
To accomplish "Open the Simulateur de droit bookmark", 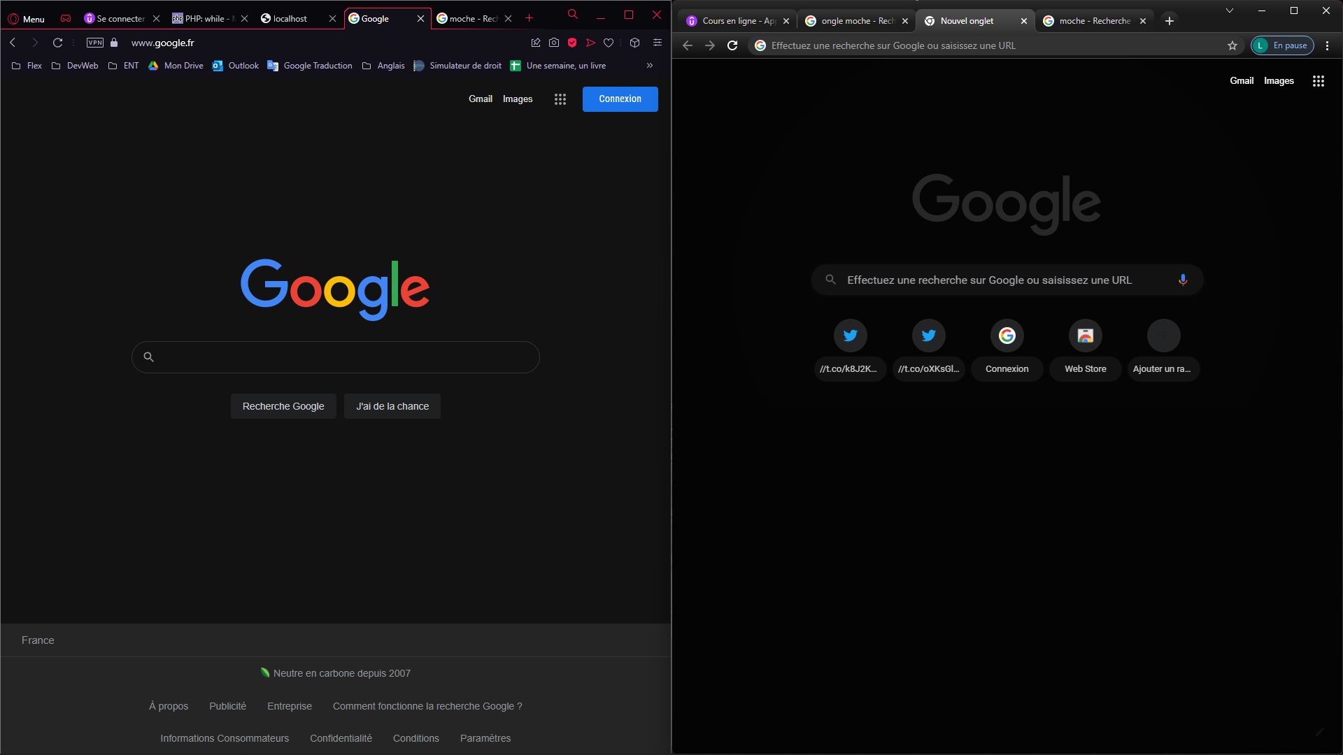I will 457,66.
